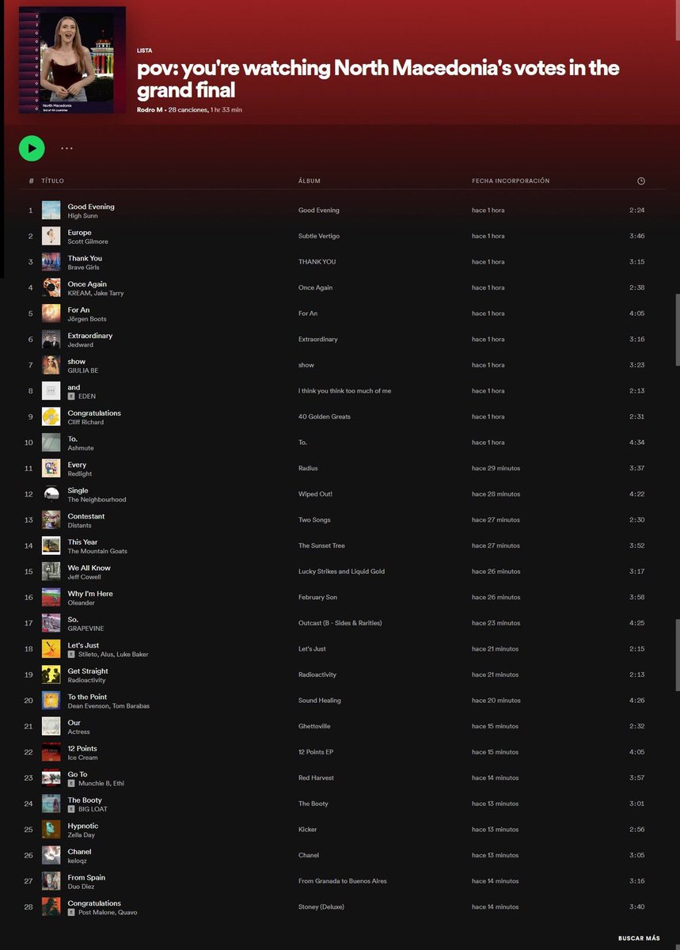The height and width of the screenshot is (950, 680).
Task: Open artist Jedward
Action: pyautogui.click(x=81, y=345)
